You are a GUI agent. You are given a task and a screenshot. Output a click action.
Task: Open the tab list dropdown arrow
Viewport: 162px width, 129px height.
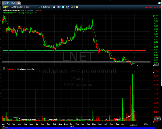click(3, 3)
